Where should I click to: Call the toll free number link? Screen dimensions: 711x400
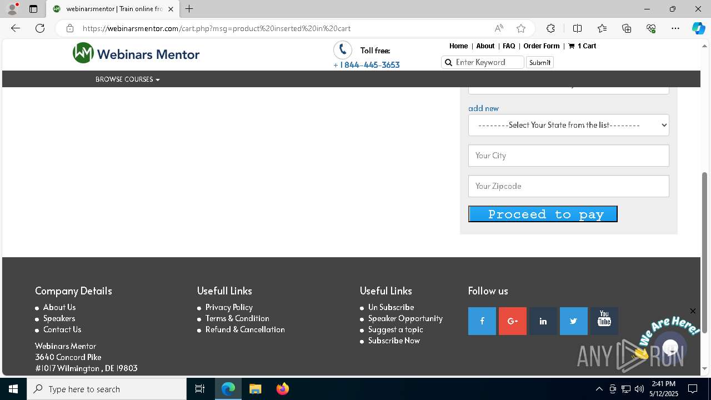click(x=367, y=65)
